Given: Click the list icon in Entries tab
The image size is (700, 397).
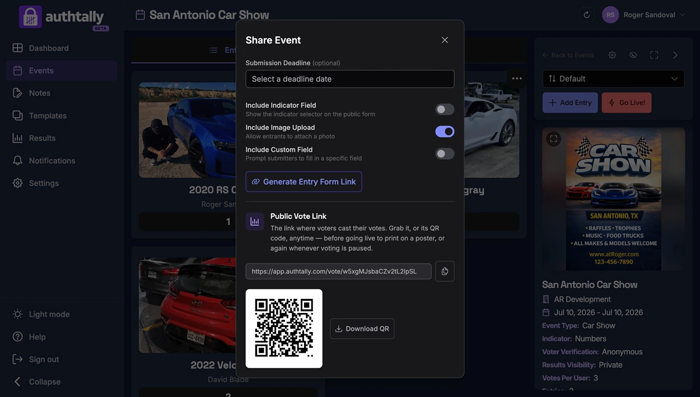Looking at the screenshot, I should (213, 50).
